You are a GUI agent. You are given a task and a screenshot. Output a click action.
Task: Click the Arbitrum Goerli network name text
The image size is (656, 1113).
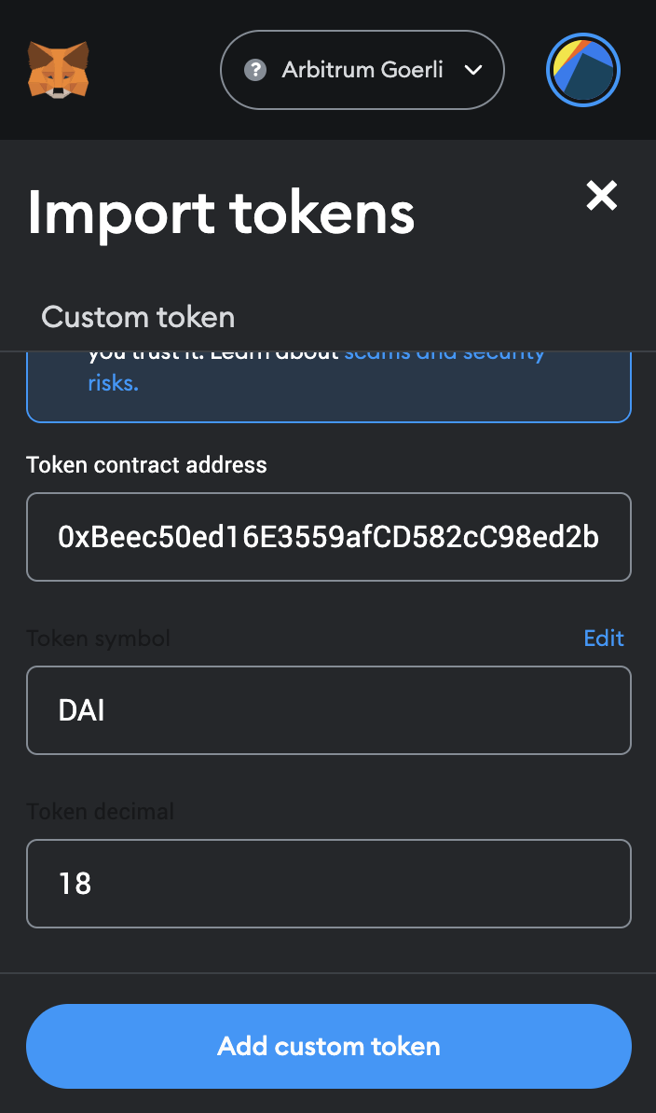(x=362, y=70)
